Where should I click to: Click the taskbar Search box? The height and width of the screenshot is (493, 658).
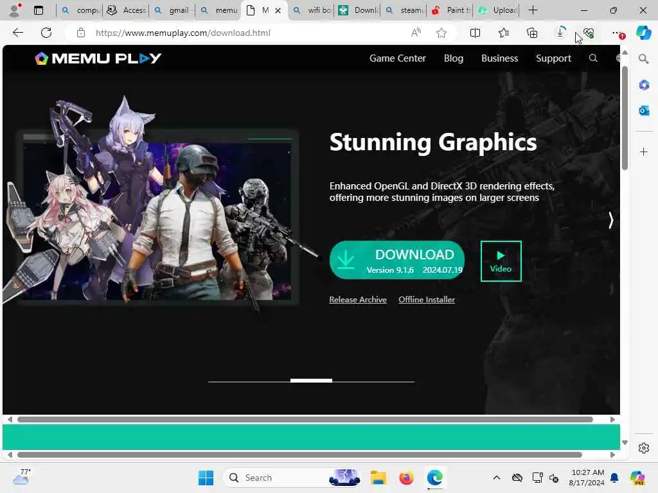pyautogui.click(x=292, y=478)
